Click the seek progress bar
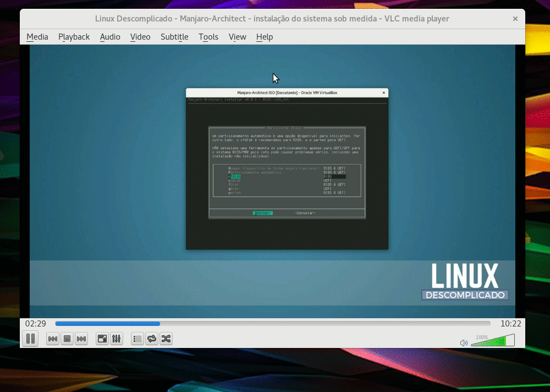The width and height of the screenshot is (550, 392). tap(272, 324)
